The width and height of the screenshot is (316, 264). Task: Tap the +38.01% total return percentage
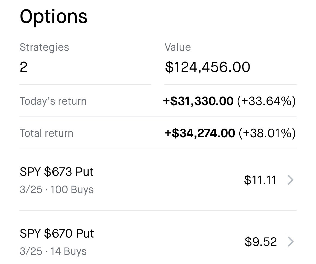(x=267, y=133)
